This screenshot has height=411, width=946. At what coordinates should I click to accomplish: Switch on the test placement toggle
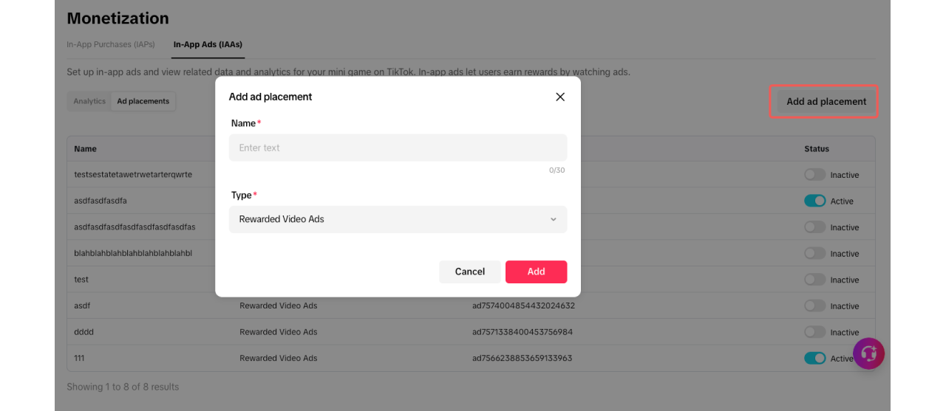[x=814, y=280]
